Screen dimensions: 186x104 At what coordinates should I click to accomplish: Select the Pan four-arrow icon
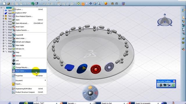coord(91,3)
